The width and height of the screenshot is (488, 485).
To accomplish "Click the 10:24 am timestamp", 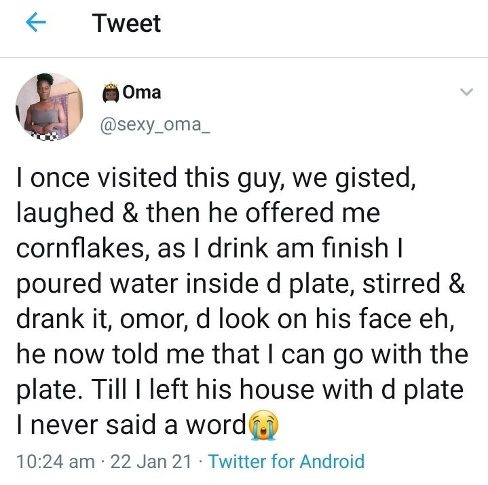I will pyautogui.click(x=56, y=461).
